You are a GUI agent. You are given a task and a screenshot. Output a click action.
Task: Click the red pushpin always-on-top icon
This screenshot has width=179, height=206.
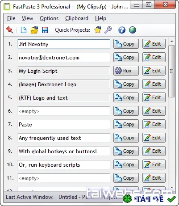pos(10,30)
